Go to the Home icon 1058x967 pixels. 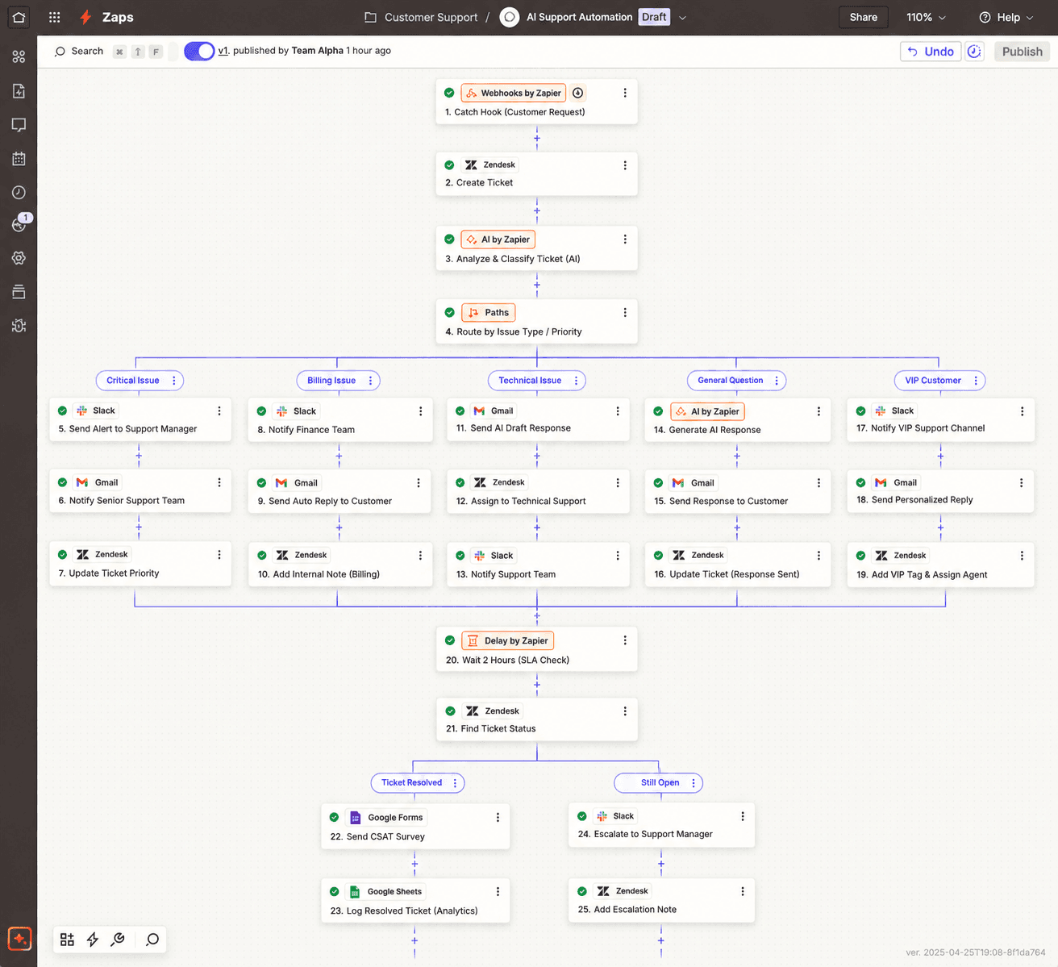19,17
